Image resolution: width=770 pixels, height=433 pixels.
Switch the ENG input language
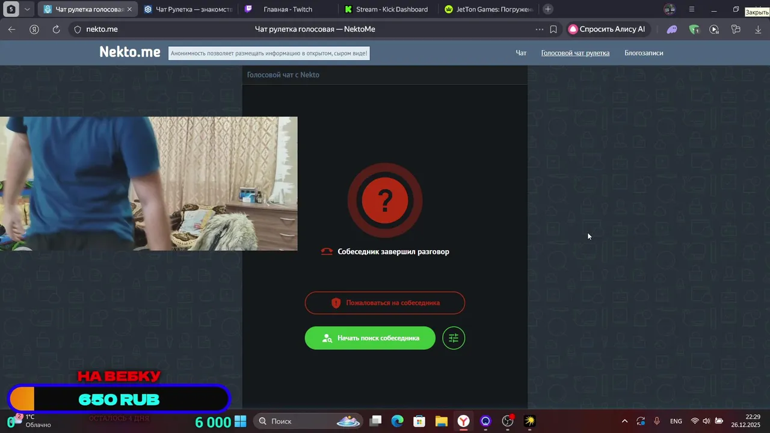(x=676, y=421)
